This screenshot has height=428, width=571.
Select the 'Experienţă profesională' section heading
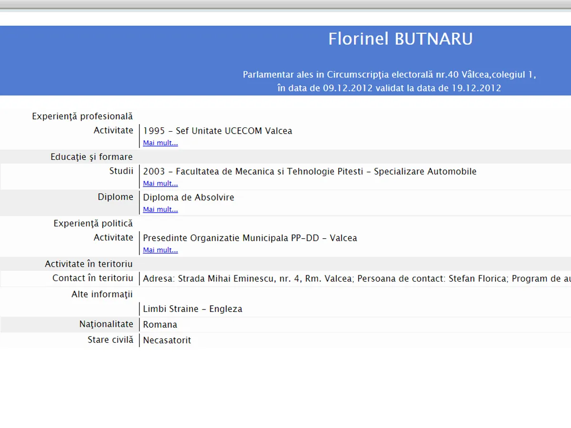click(x=82, y=117)
